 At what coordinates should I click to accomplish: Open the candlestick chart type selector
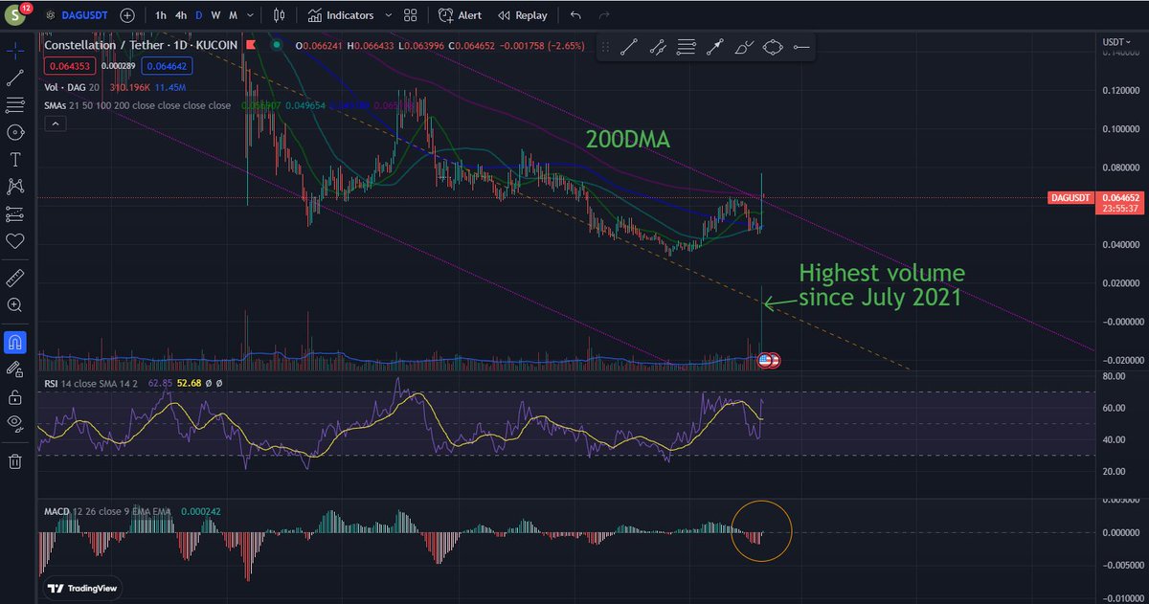tap(280, 15)
